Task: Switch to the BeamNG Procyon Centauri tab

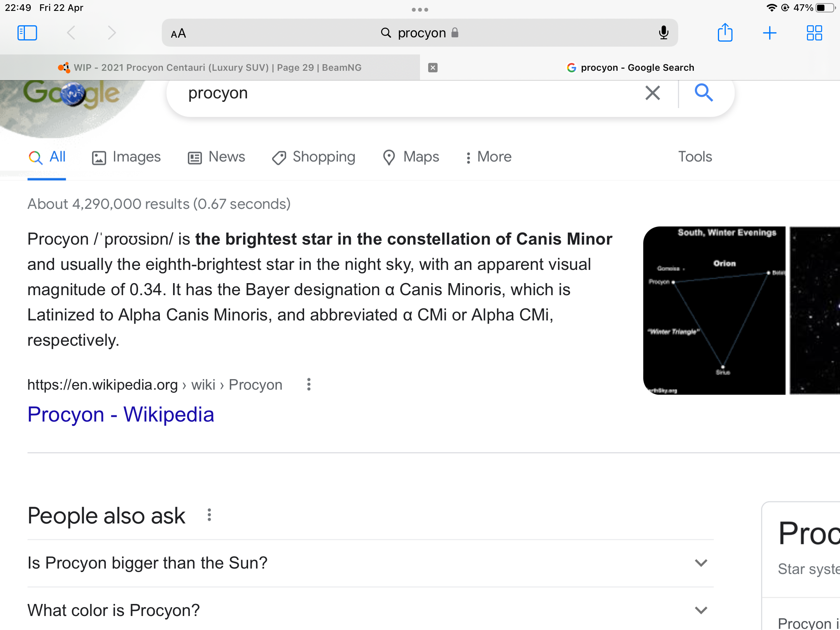Action: point(210,68)
